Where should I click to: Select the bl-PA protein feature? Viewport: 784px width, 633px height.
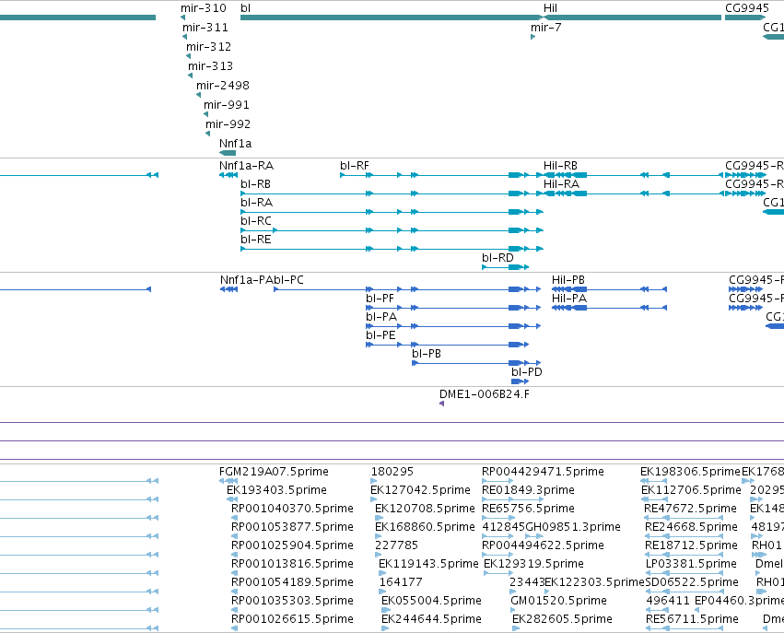coord(453,326)
